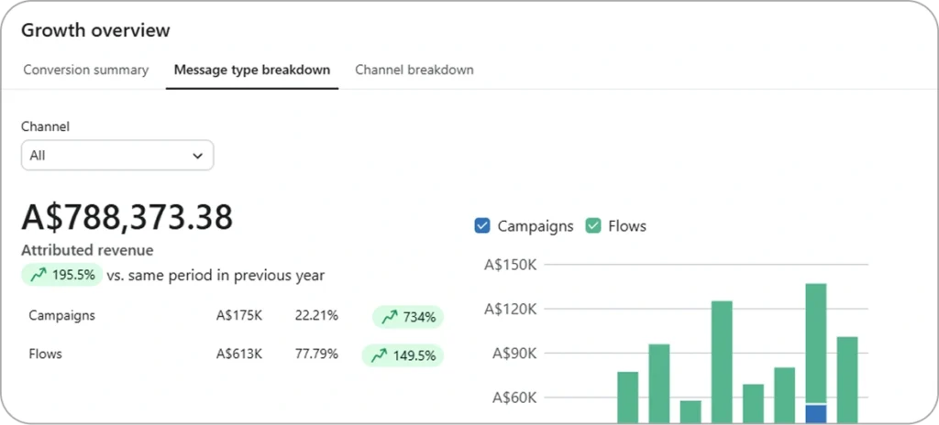Click the 734% growth badge for Campaigns
The image size is (939, 425).
pyautogui.click(x=408, y=317)
